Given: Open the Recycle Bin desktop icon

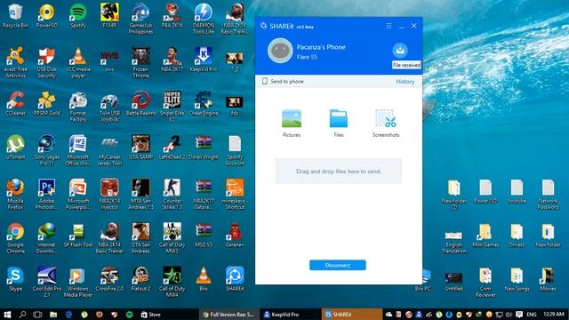Looking at the screenshot, I should pyautogui.click(x=15, y=16).
